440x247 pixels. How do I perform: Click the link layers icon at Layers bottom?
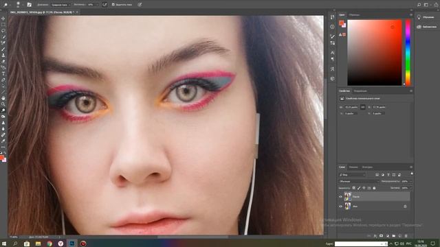click(x=369, y=236)
